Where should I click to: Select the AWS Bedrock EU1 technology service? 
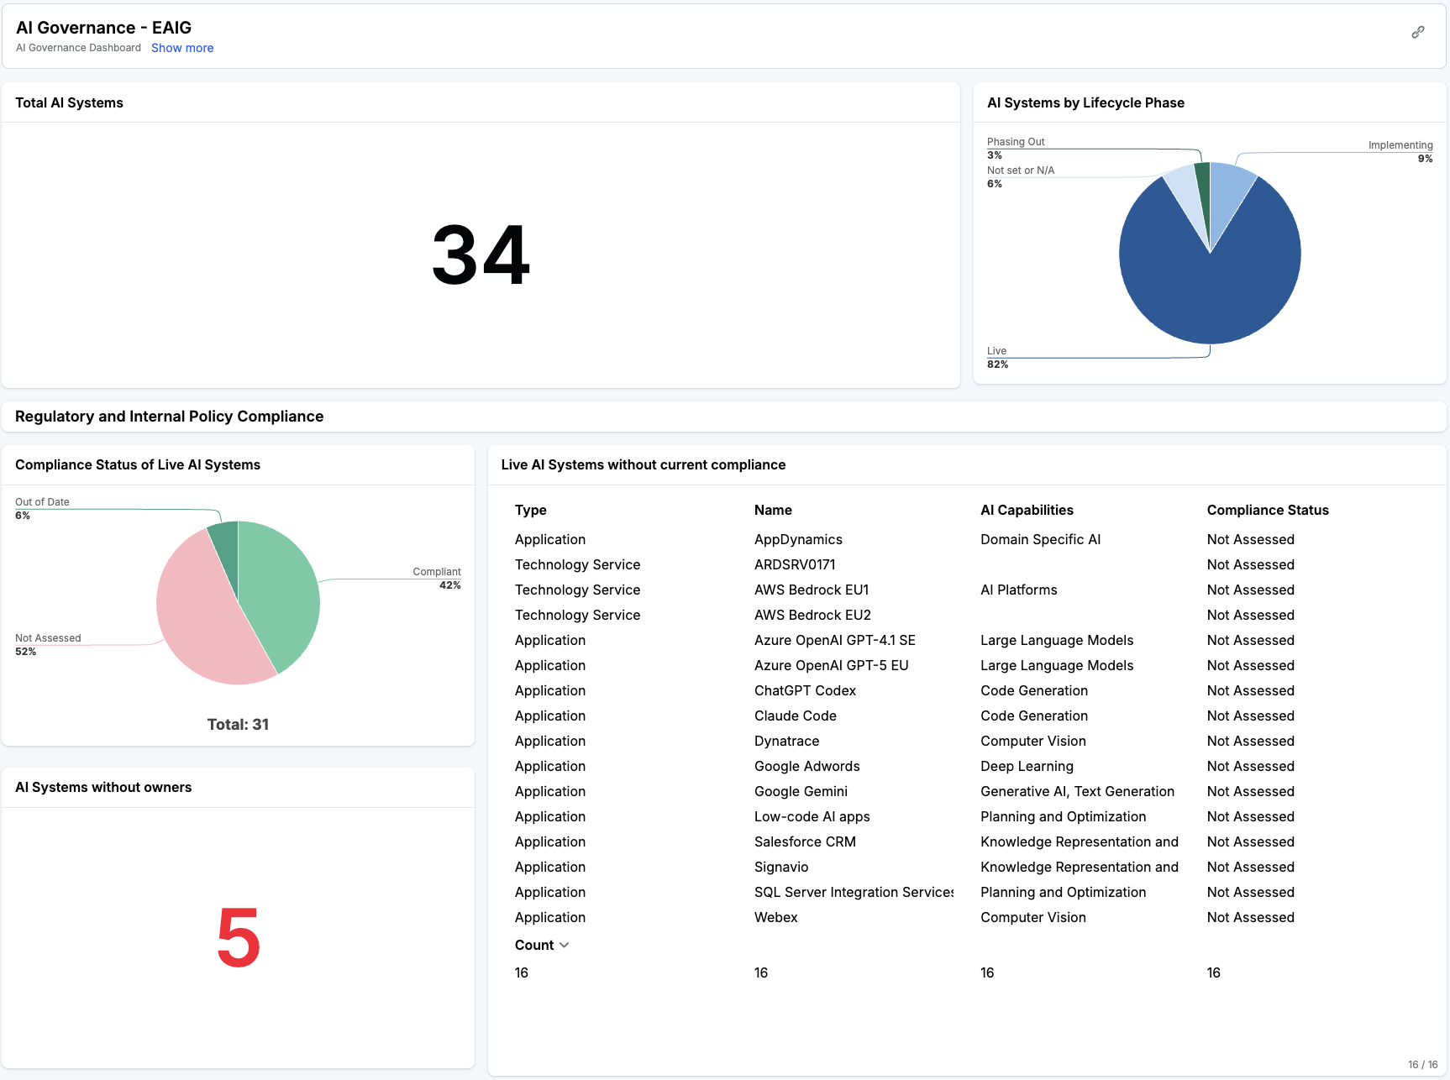(810, 590)
